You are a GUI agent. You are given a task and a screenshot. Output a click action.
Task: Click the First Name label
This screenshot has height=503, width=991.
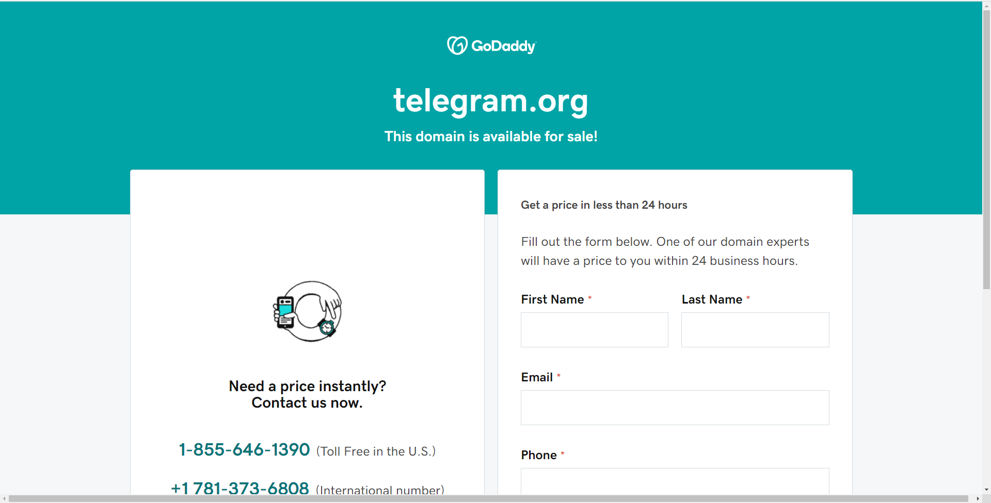click(x=552, y=299)
